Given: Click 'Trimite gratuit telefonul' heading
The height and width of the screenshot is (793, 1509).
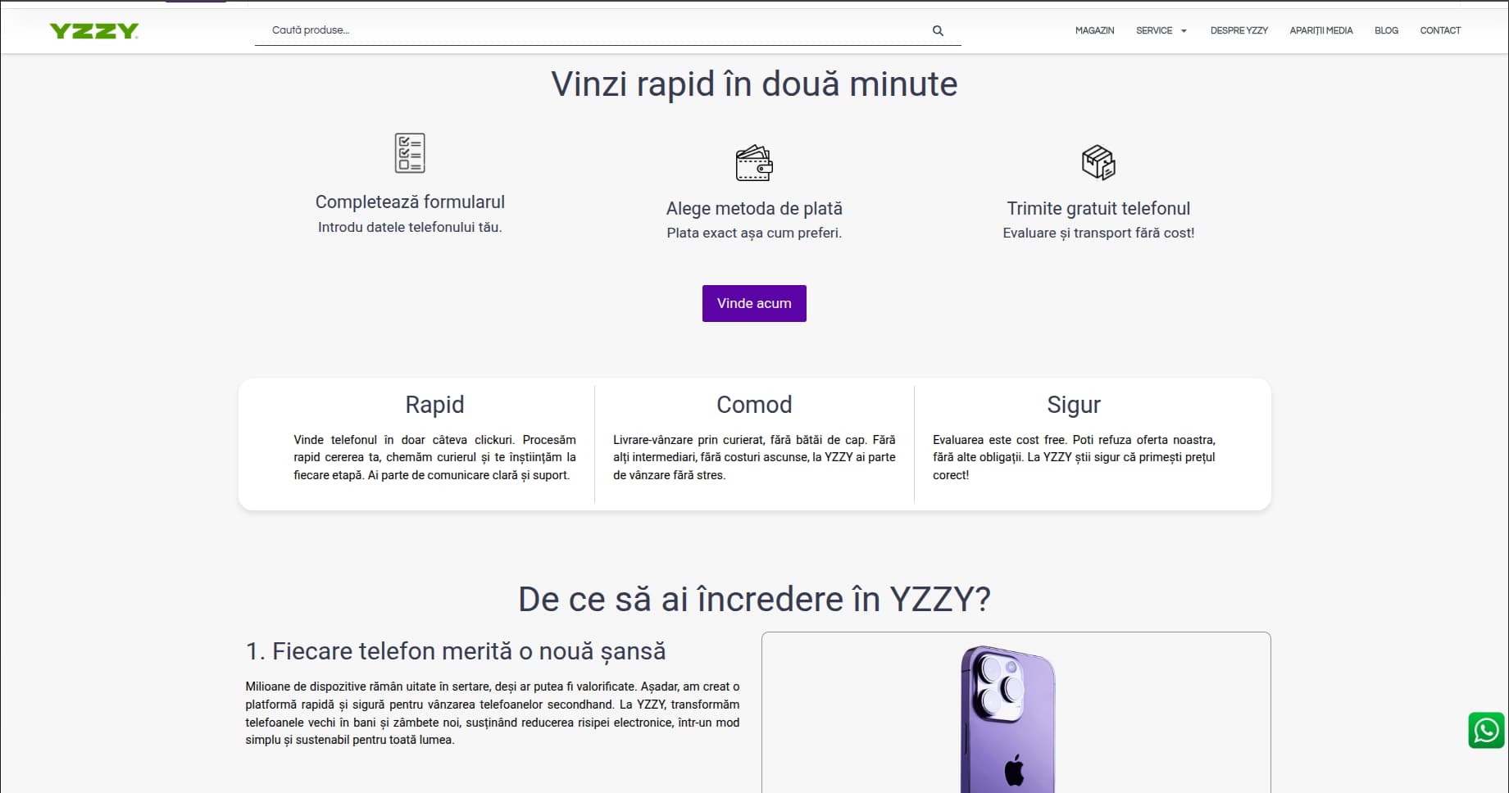Looking at the screenshot, I should coord(1098,209).
